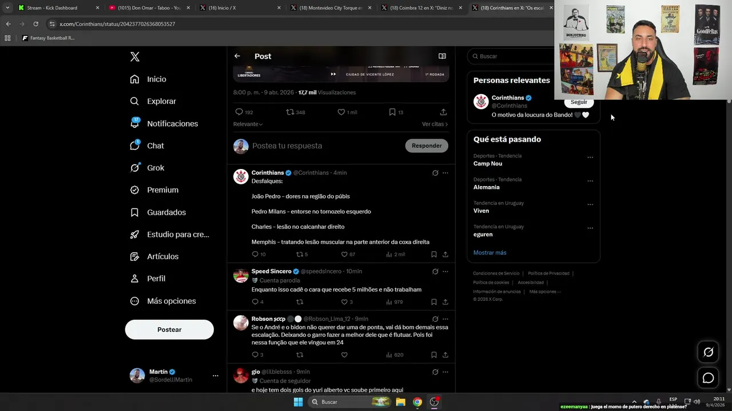Image resolution: width=732 pixels, height=411 pixels.
Task: Open the Chat section
Action: pyautogui.click(x=146, y=146)
